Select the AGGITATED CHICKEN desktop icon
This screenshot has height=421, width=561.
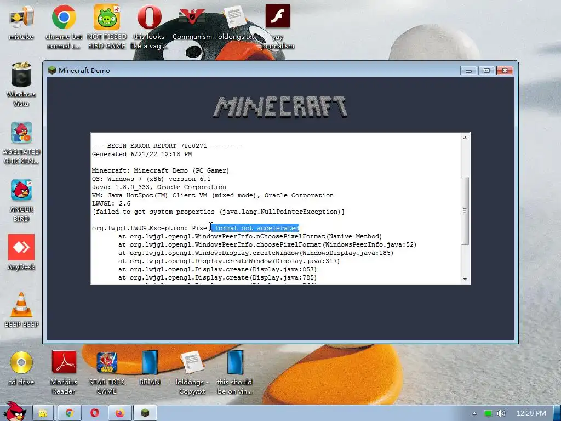click(21, 143)
